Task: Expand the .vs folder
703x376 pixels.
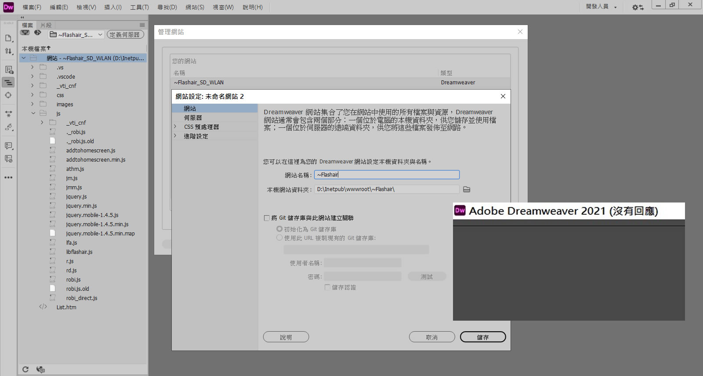Action: point(32,67)
